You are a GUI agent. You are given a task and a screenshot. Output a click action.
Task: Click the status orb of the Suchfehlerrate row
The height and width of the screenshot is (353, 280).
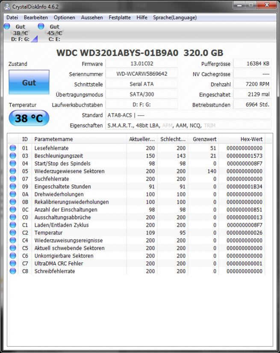[13, 178]
